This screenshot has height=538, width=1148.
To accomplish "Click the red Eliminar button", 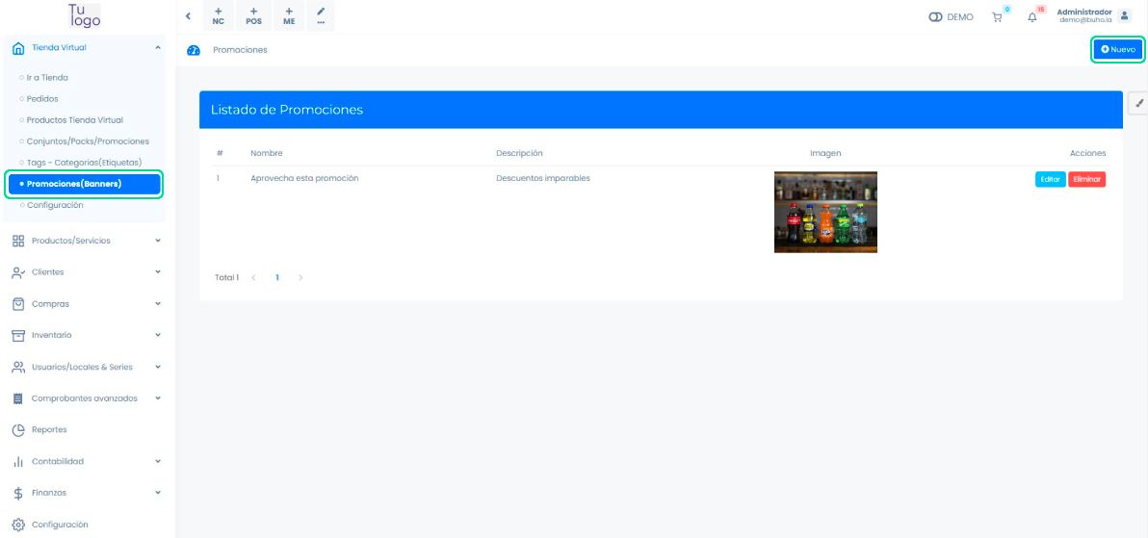I will coord(1086,179).
